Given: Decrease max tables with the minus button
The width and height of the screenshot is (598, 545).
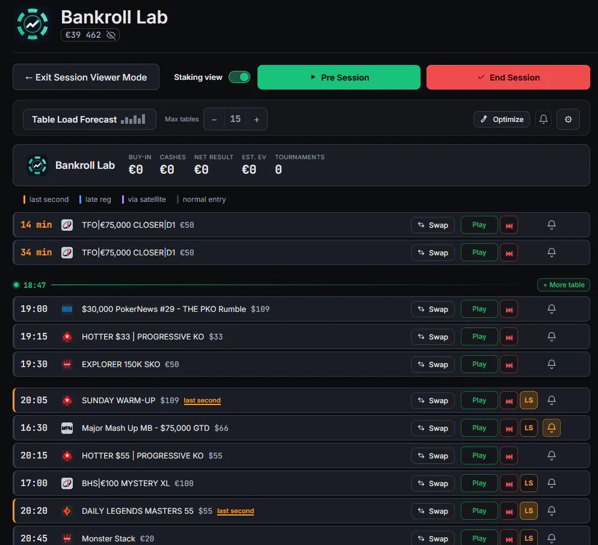Looking at the screenshot, I should tap(214, 119).
